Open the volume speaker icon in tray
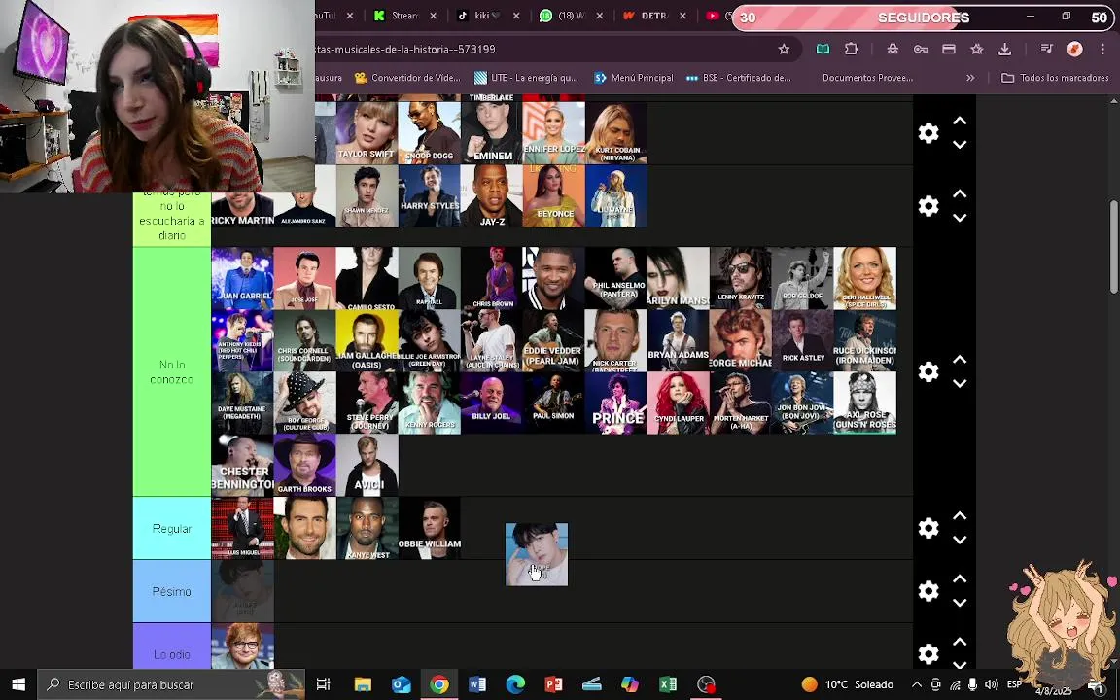Screen dimensions: 1120x700 pos(992,684)
